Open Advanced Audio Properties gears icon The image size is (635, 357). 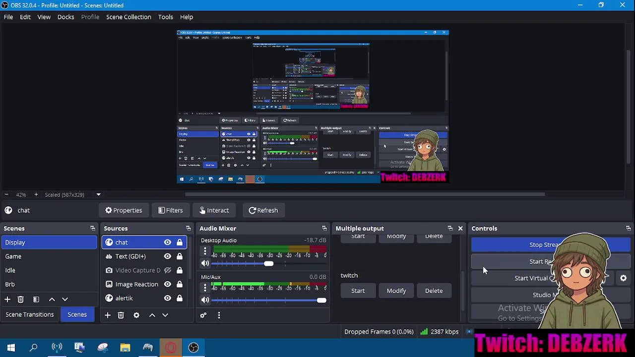[203, 315]
